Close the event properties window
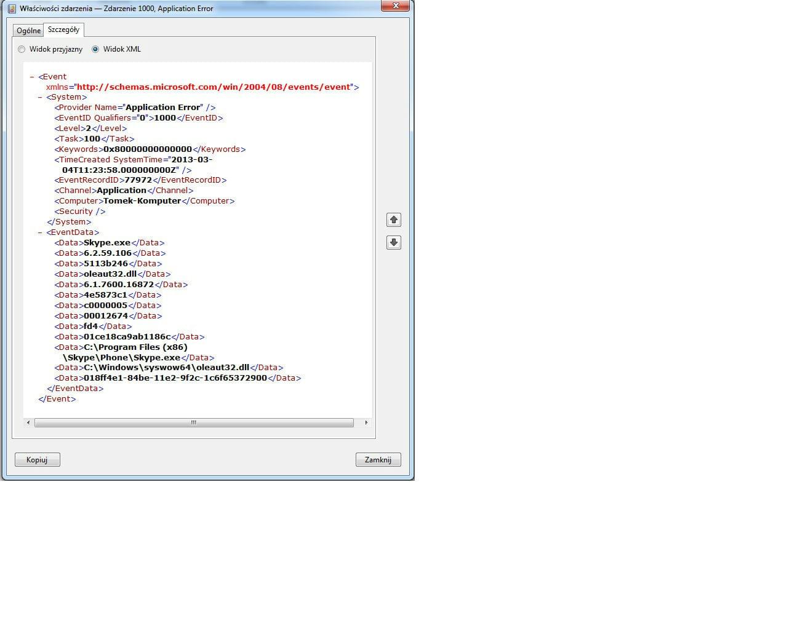The image size is (800, 637). [395, 6]
